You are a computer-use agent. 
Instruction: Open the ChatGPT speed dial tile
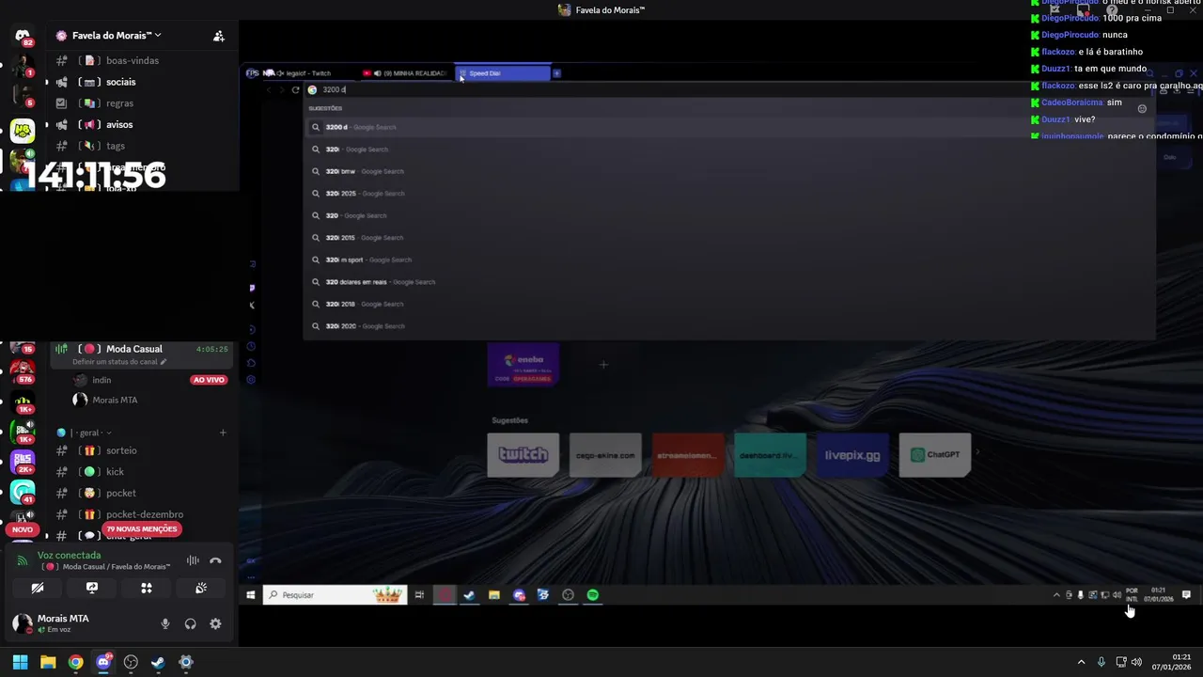point(935,455)
